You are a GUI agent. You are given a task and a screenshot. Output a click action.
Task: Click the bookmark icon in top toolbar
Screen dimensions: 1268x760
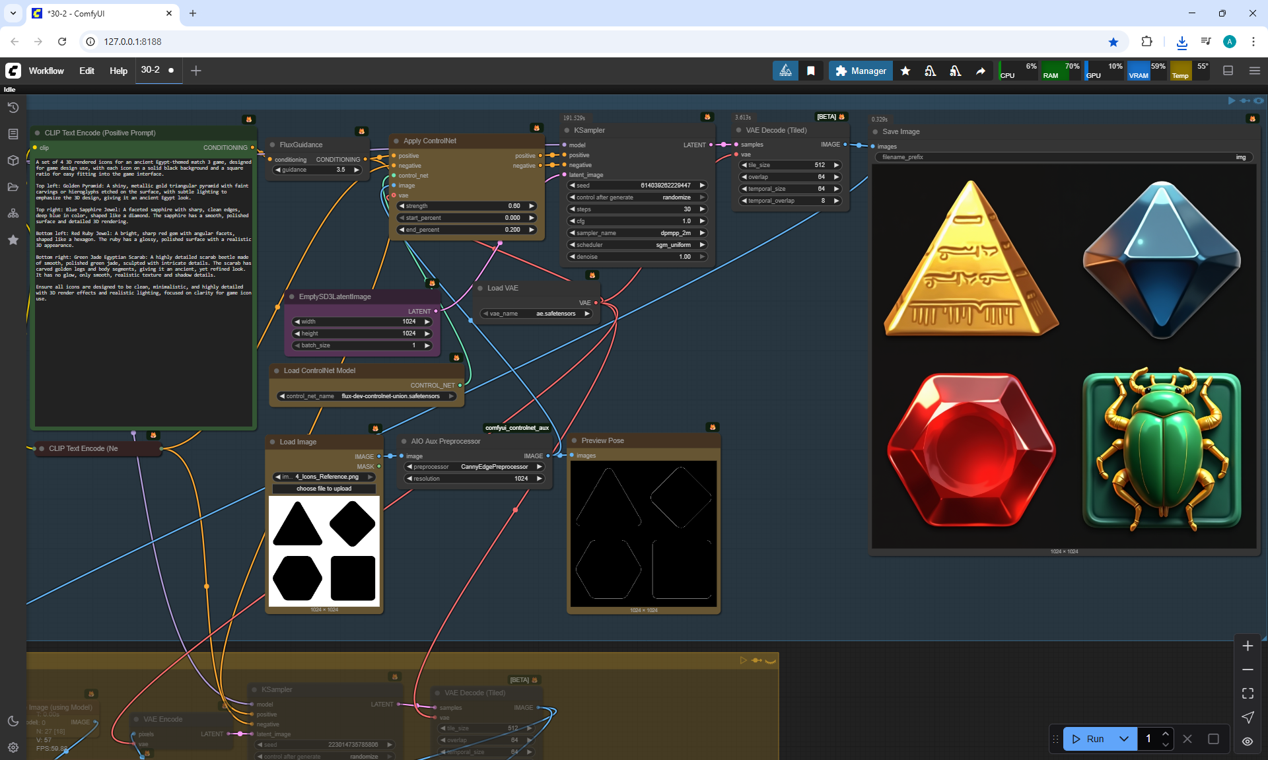tap(811, 71)
